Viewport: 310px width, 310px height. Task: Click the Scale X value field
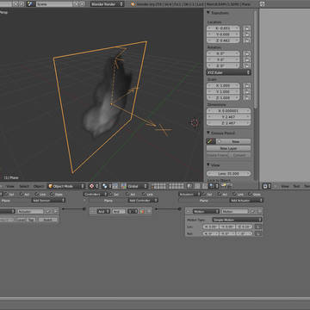coord(223,85)
